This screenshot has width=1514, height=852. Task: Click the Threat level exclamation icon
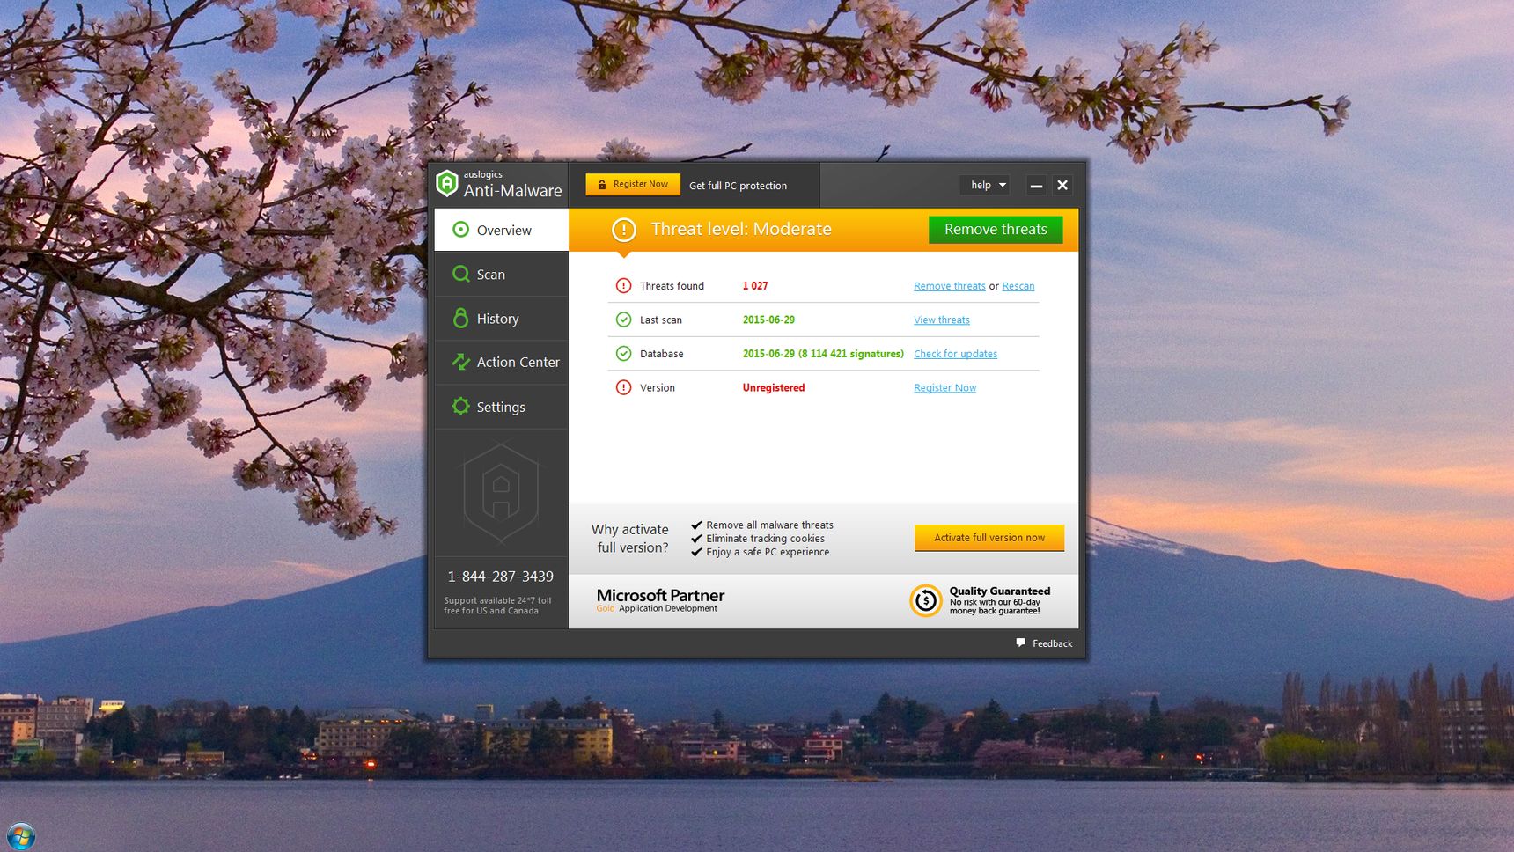624,230
